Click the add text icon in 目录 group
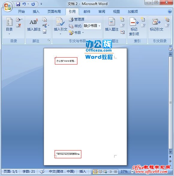Screen dimensions: 174x176 pos(19,20)
